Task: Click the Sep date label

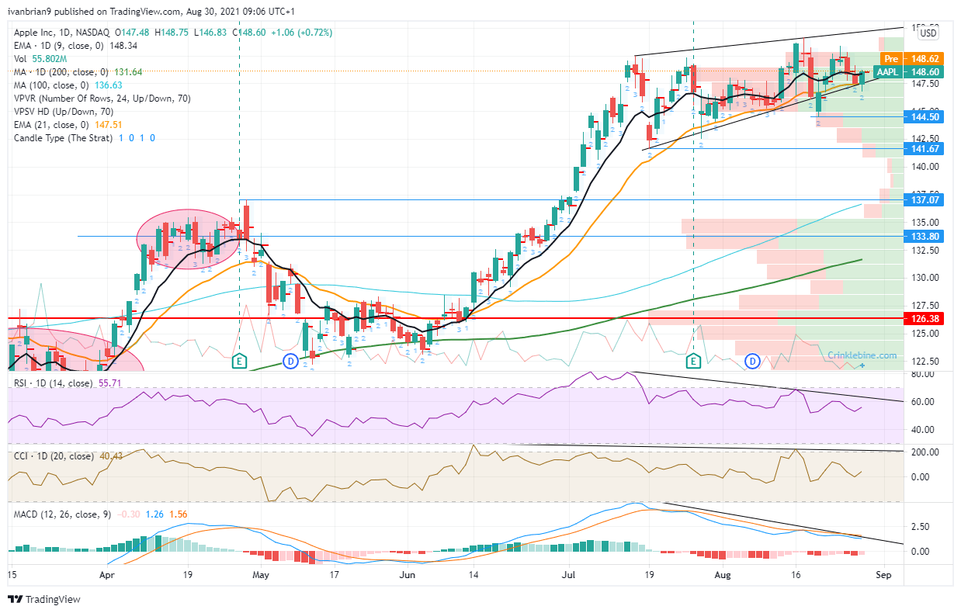Action: pyautogui.click(x=883, y=576)
